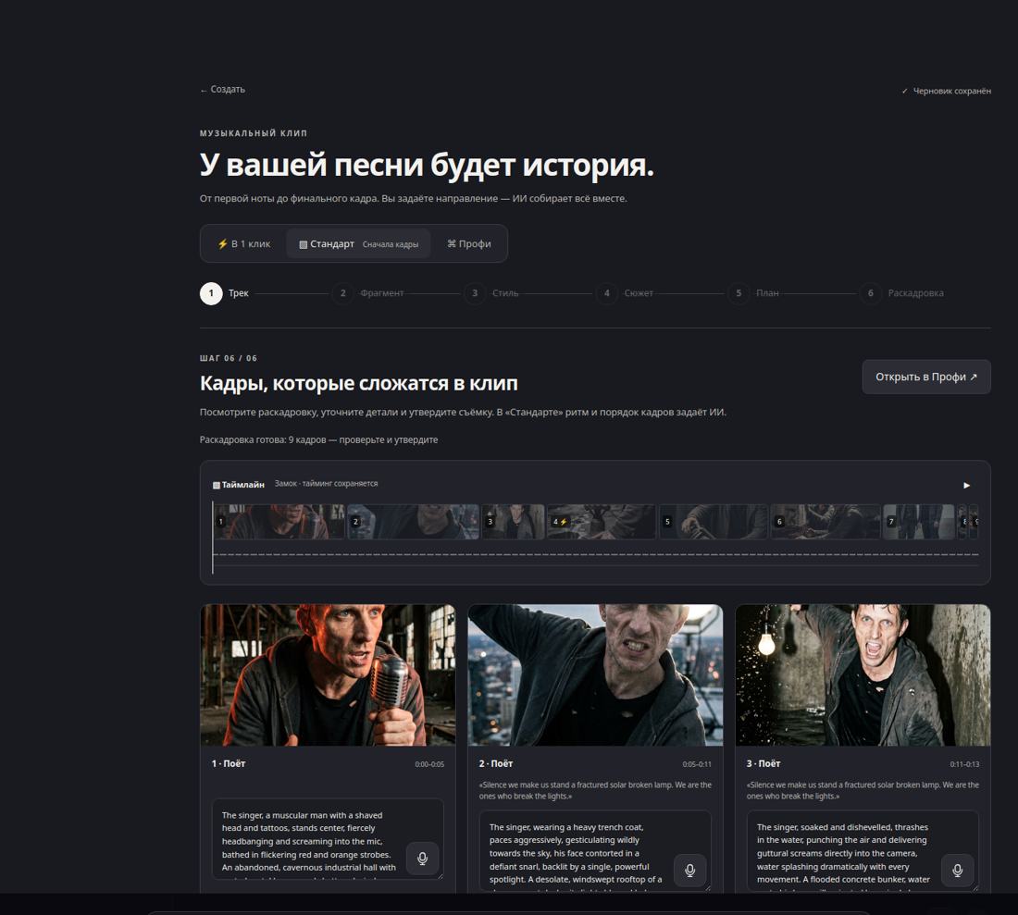The height and width of the screenshot is (915, 1018).
Task: Select timeline clip 3
Action: coord(513,522)
